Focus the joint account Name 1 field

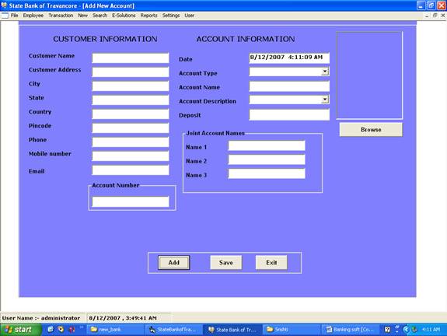point(267,145)
